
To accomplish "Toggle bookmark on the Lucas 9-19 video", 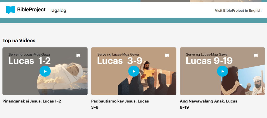I will coord(256,55).
